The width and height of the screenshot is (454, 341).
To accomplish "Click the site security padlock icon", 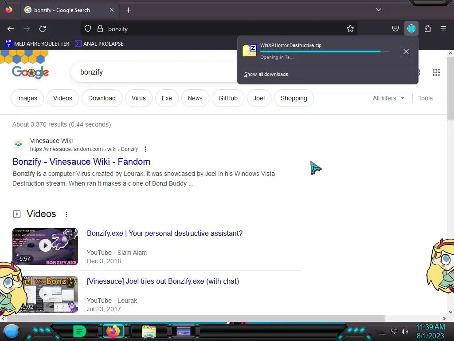I will [x=100, y=29].
